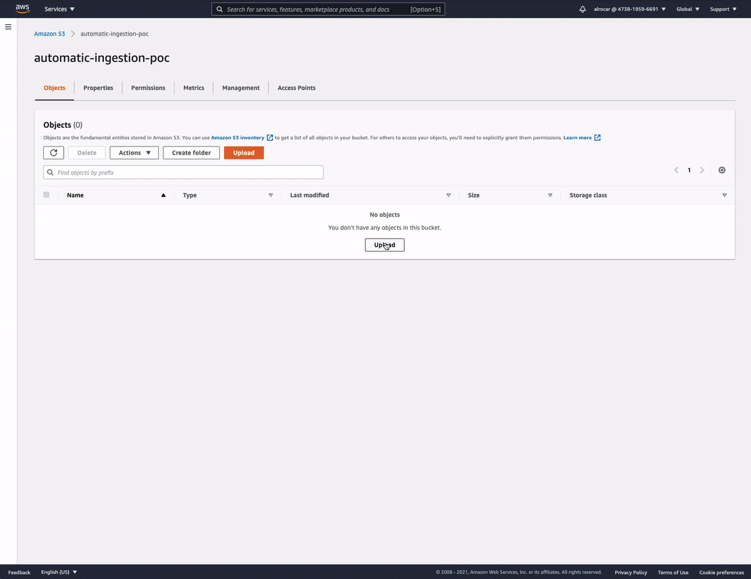Screen dimensions: 751x579
Task: Click the Create folder button
Action: pos(191,153)
